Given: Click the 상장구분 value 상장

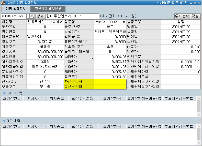Looking at the screenshot, I should pos(181,22).
